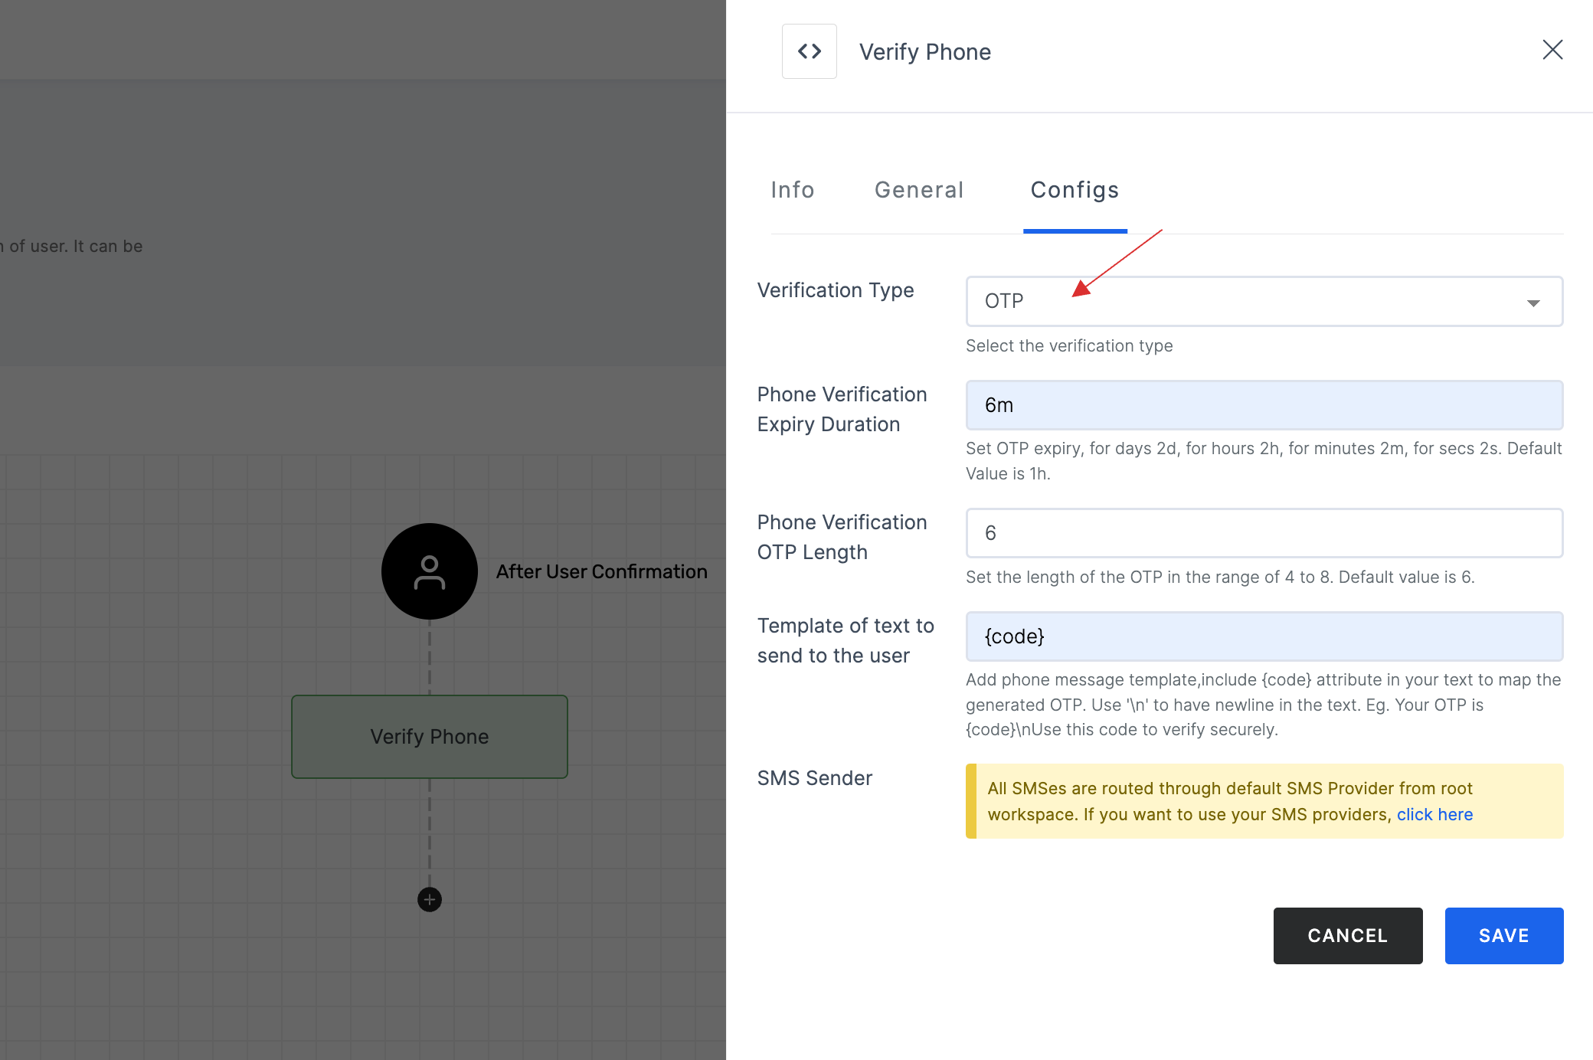Edit the Phone Verification OTP Length field
1593x1060 pixels.
coord(1264,533)
